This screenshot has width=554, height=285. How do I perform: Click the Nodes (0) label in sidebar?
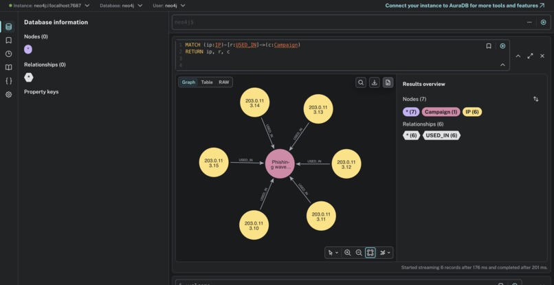36,36
